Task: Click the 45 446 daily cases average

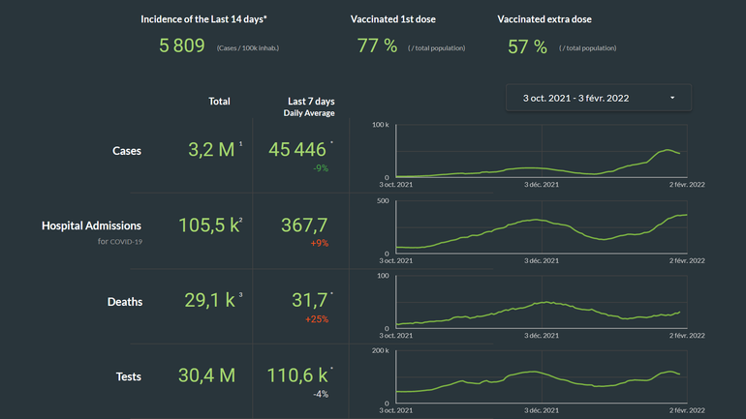Action: coord(297,149)
